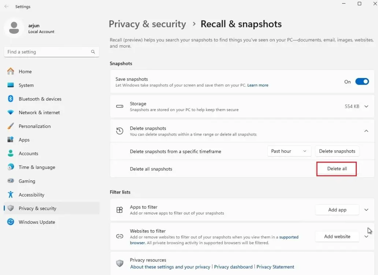Expand the Storage section chevron

[366, 106]
